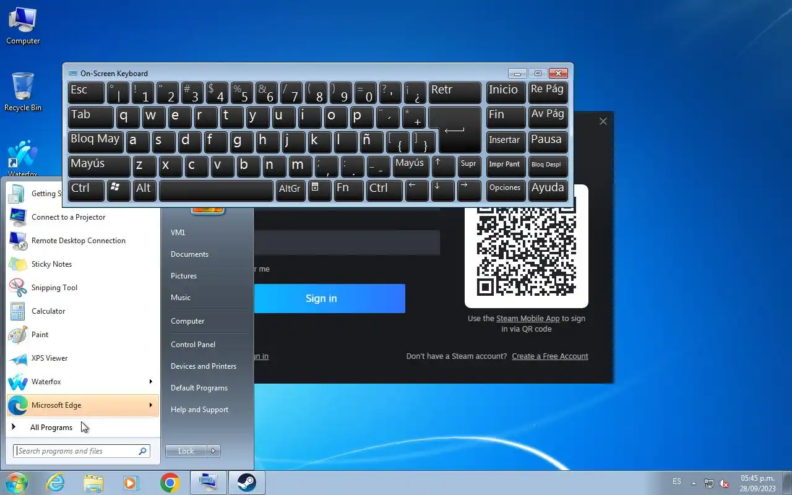
Task: Click the Retr backspace key
Action: click(x=455, y=93)
